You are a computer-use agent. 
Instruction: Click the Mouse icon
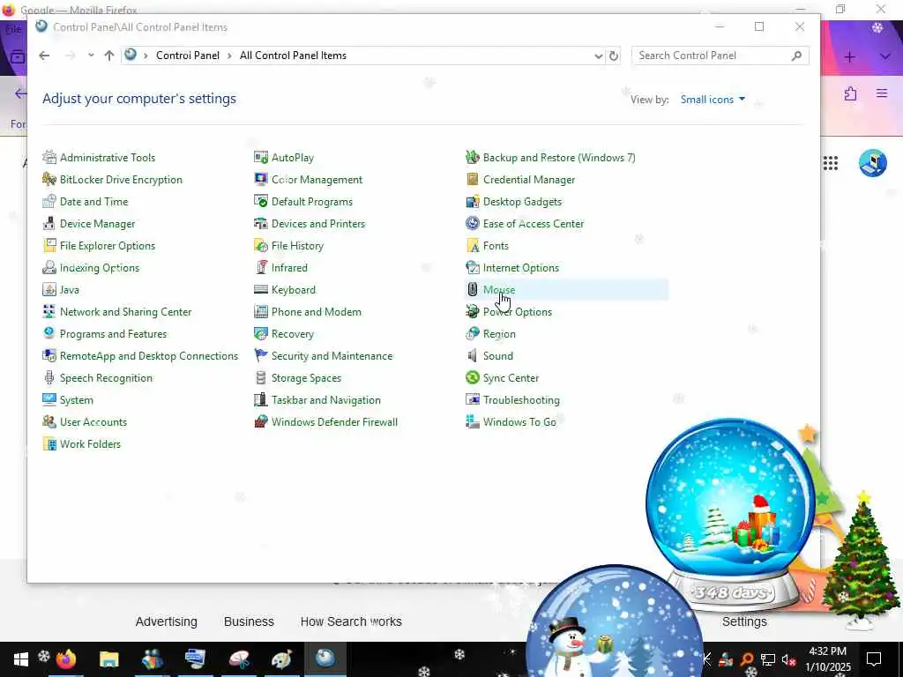tap(473, 289)
